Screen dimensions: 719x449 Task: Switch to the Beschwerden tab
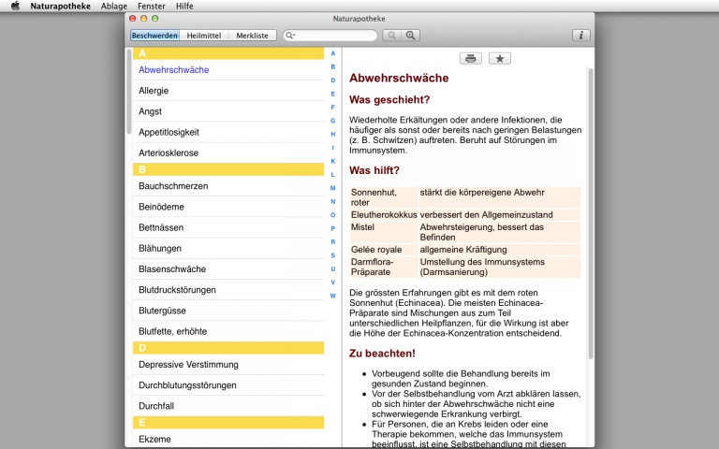tap(154, 36)
